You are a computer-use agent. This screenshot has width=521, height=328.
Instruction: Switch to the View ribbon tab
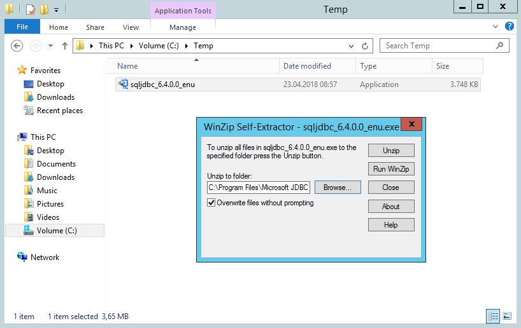click(131, 27)
